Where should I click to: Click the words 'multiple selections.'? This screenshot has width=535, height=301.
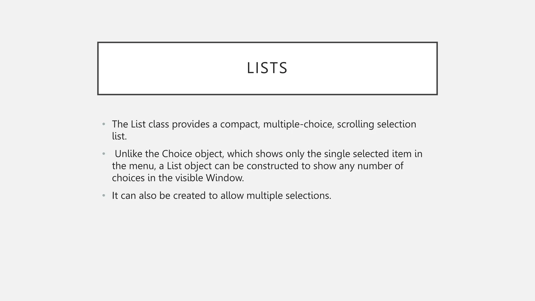[x=289, y=195]
